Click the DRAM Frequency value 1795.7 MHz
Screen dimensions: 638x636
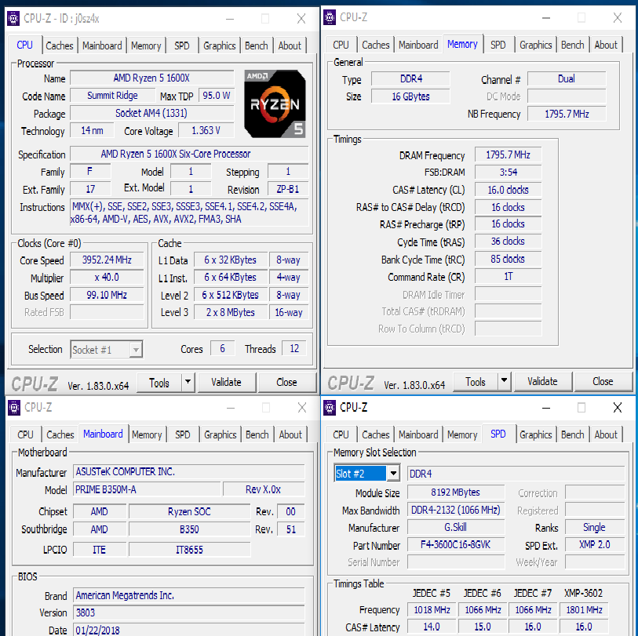509,155
